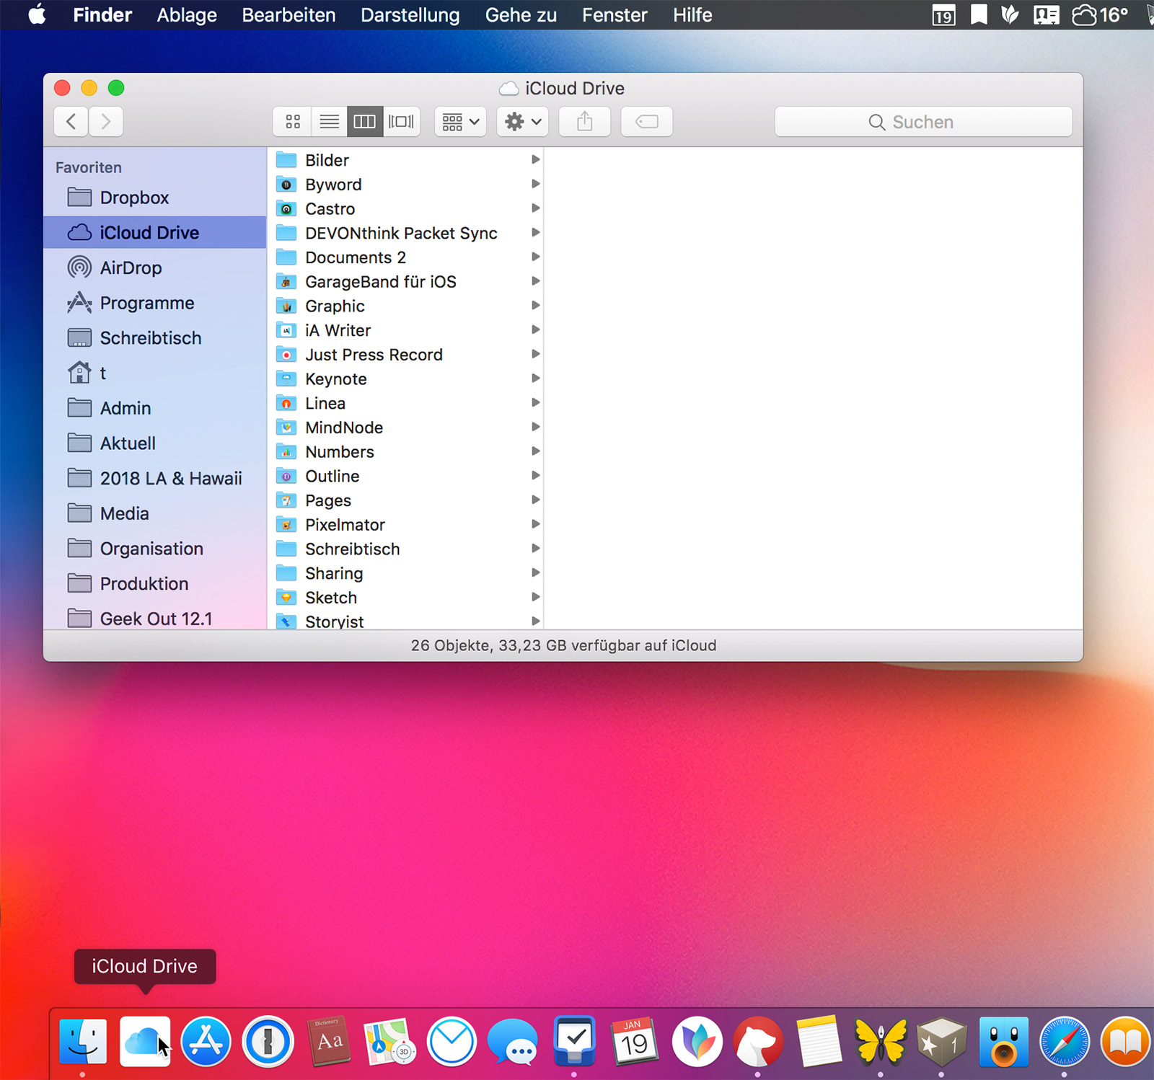Select the Pixelmator folder
The image size is (1154, 1080).
point(345,525)
